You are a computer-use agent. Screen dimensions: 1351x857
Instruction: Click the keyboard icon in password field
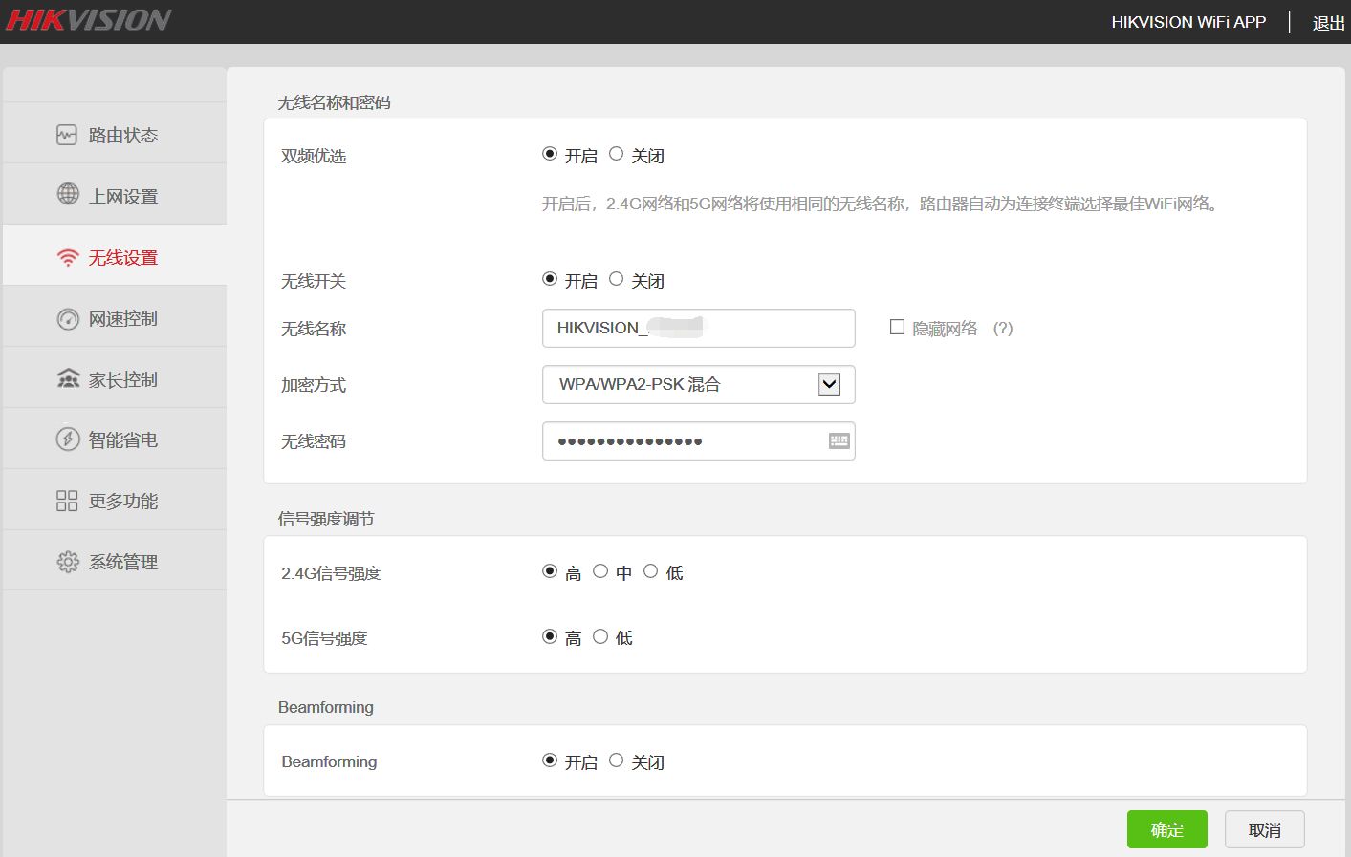(839, 440)
